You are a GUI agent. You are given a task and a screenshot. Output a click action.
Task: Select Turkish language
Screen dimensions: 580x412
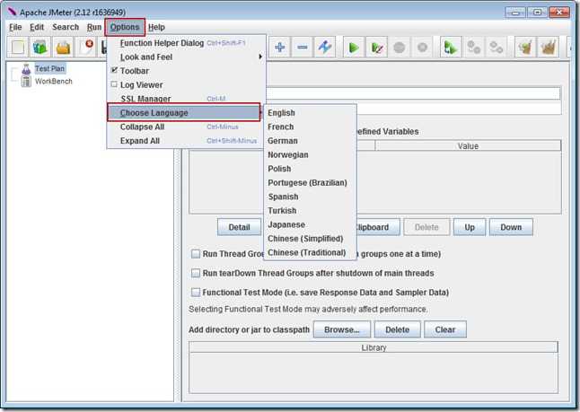[x=310, y=211]
